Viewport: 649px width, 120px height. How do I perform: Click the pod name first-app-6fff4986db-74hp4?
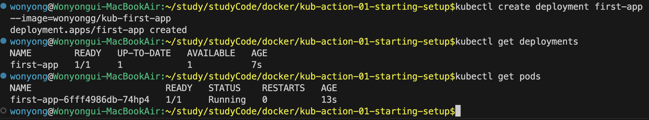(80, 100)
